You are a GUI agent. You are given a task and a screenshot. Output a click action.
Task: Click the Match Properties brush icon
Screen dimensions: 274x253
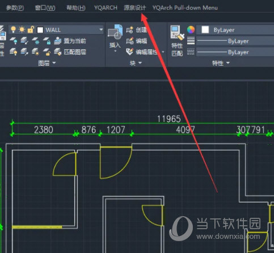pyautogui.click(x=177, y=32)
